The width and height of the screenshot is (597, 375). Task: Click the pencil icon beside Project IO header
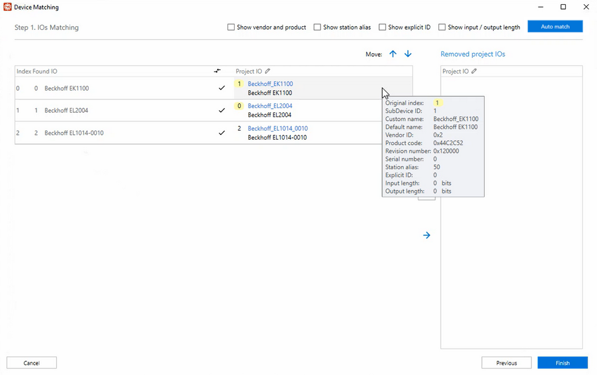268,72
